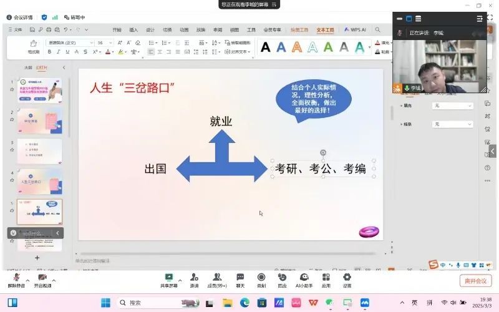Click the 共享屏幕 share screen icon
The height and width of the screenshot is (312, 499).
pos(168,277)
